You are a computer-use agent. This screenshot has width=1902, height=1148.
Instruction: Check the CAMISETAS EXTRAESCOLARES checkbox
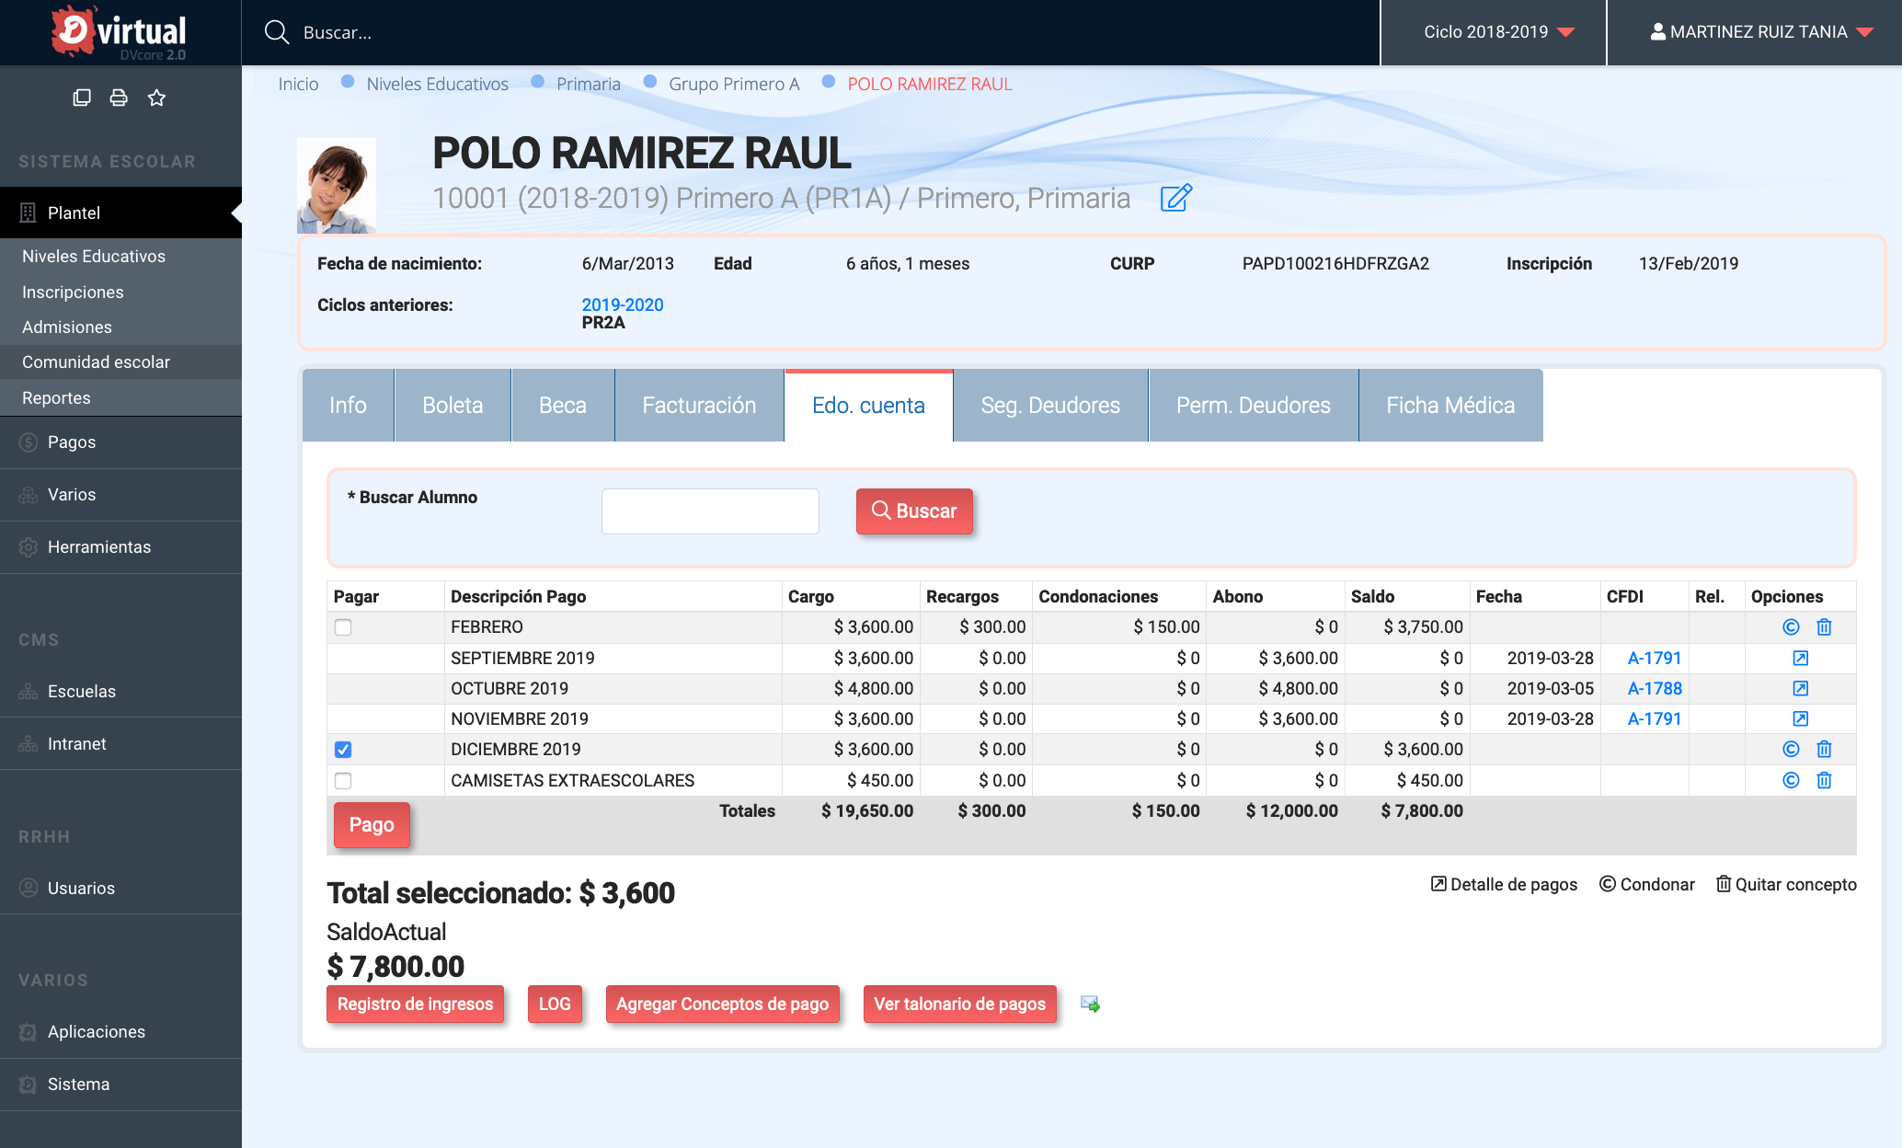click(x=343, y=781)
